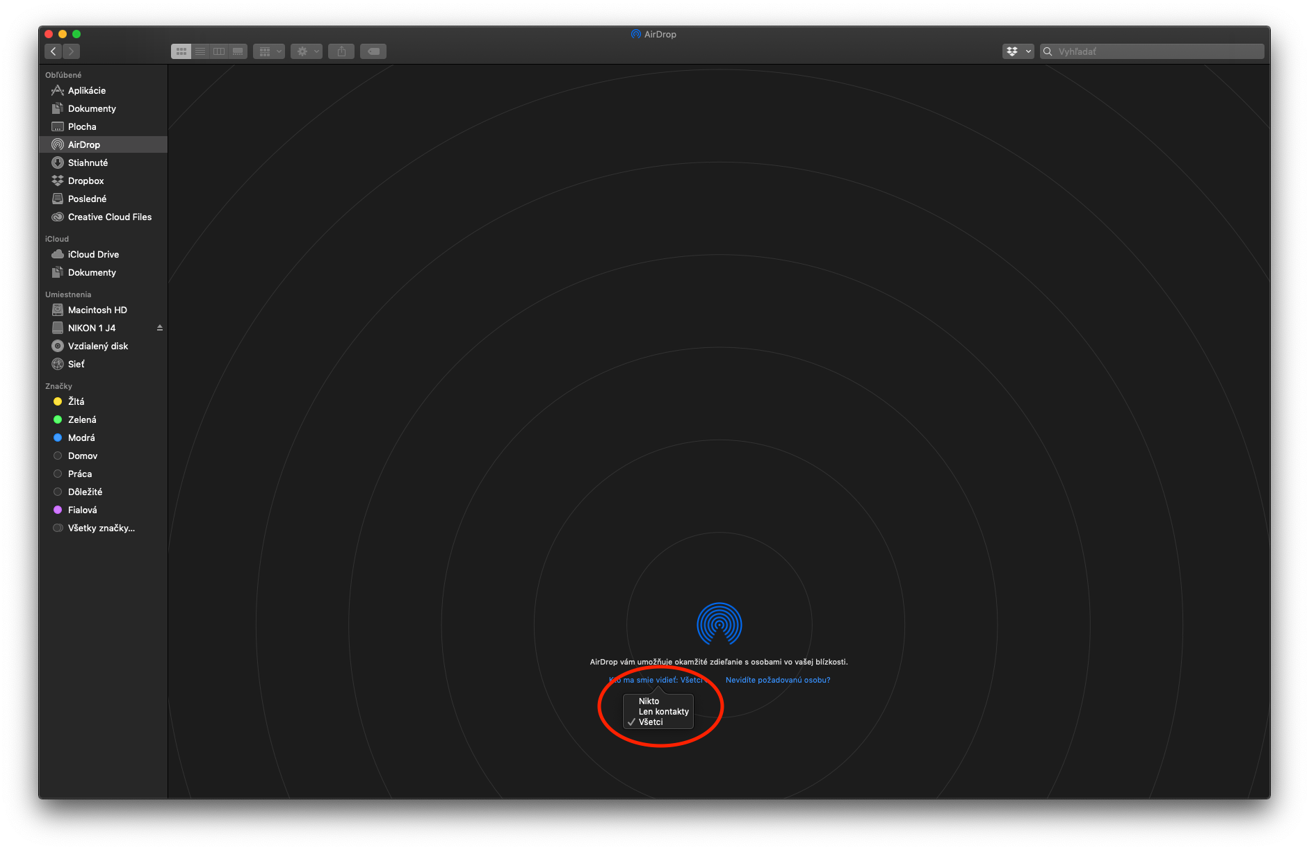Screen dimensions: 1309x850
Task: Click the 'Kto ma smie vidieť' link
Action: tap(658, 680)
